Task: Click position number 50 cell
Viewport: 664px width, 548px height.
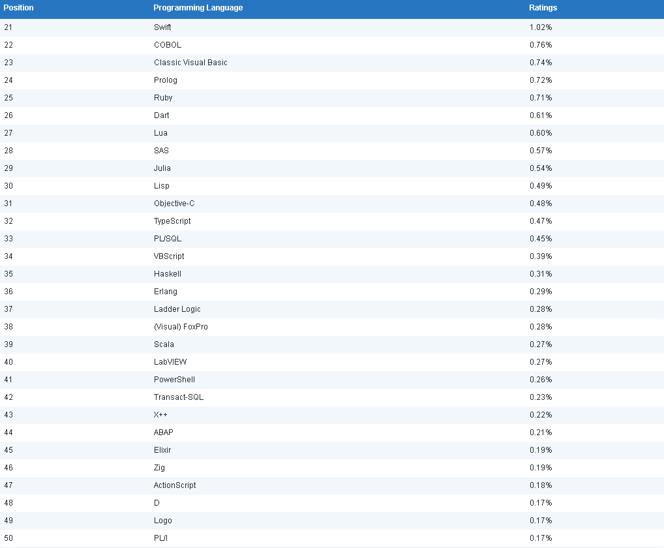Action: pos(8,538)
